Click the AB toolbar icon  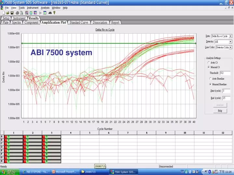[x=50, y=13]
